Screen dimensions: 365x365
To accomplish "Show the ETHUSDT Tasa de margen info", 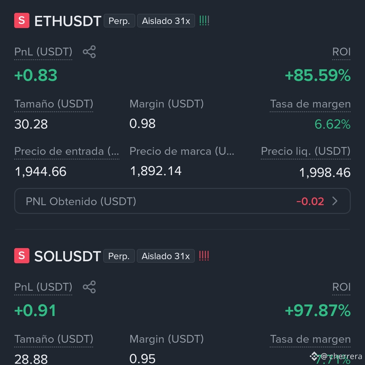I will 310,104.
